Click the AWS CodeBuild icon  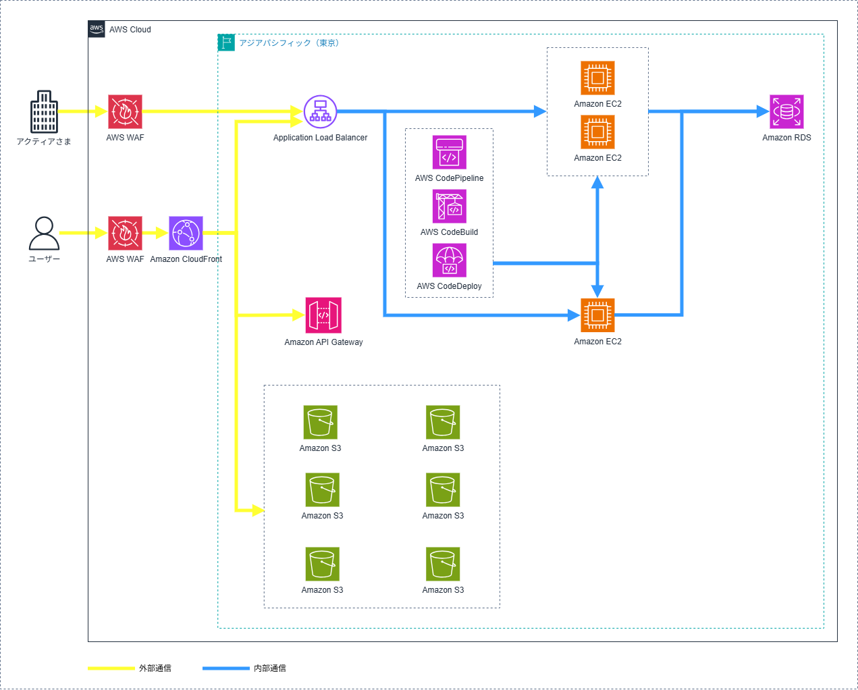(449, 206)
